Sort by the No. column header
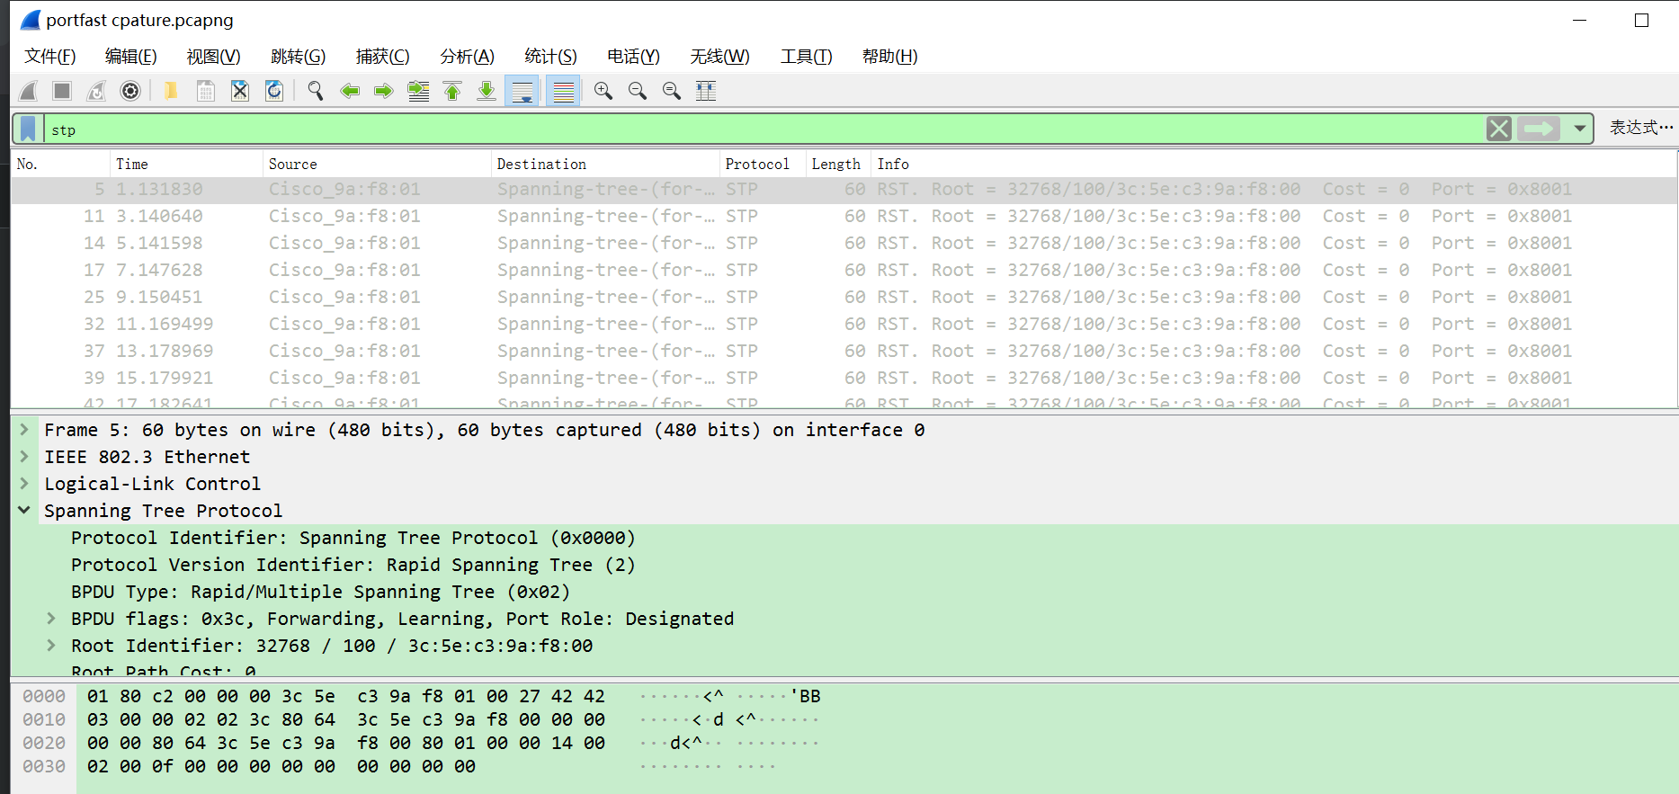This screenshot has height=794, width=1679. coord(60,164)
